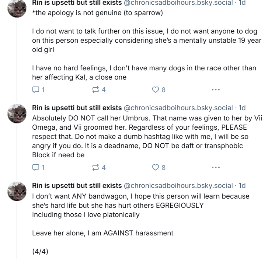Screen dimensions: 275x259
Task: Open @chronicsadboihours.bsky.social handle on the sparrow apology post
Action: click(178, 3)
